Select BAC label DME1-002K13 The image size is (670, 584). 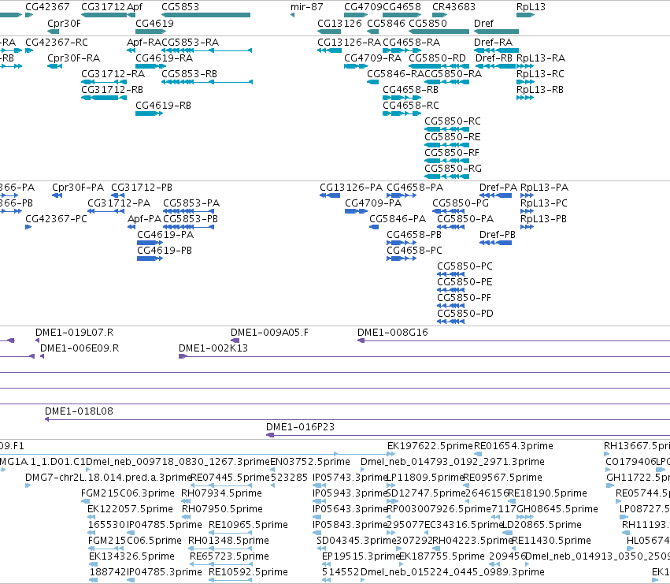pos(213,348)
